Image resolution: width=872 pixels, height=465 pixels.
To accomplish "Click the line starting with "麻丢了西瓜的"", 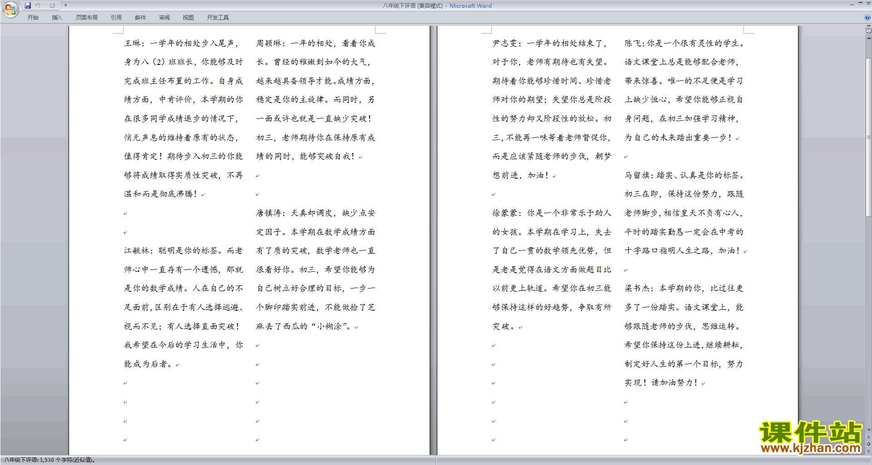I will coord(304,327).
